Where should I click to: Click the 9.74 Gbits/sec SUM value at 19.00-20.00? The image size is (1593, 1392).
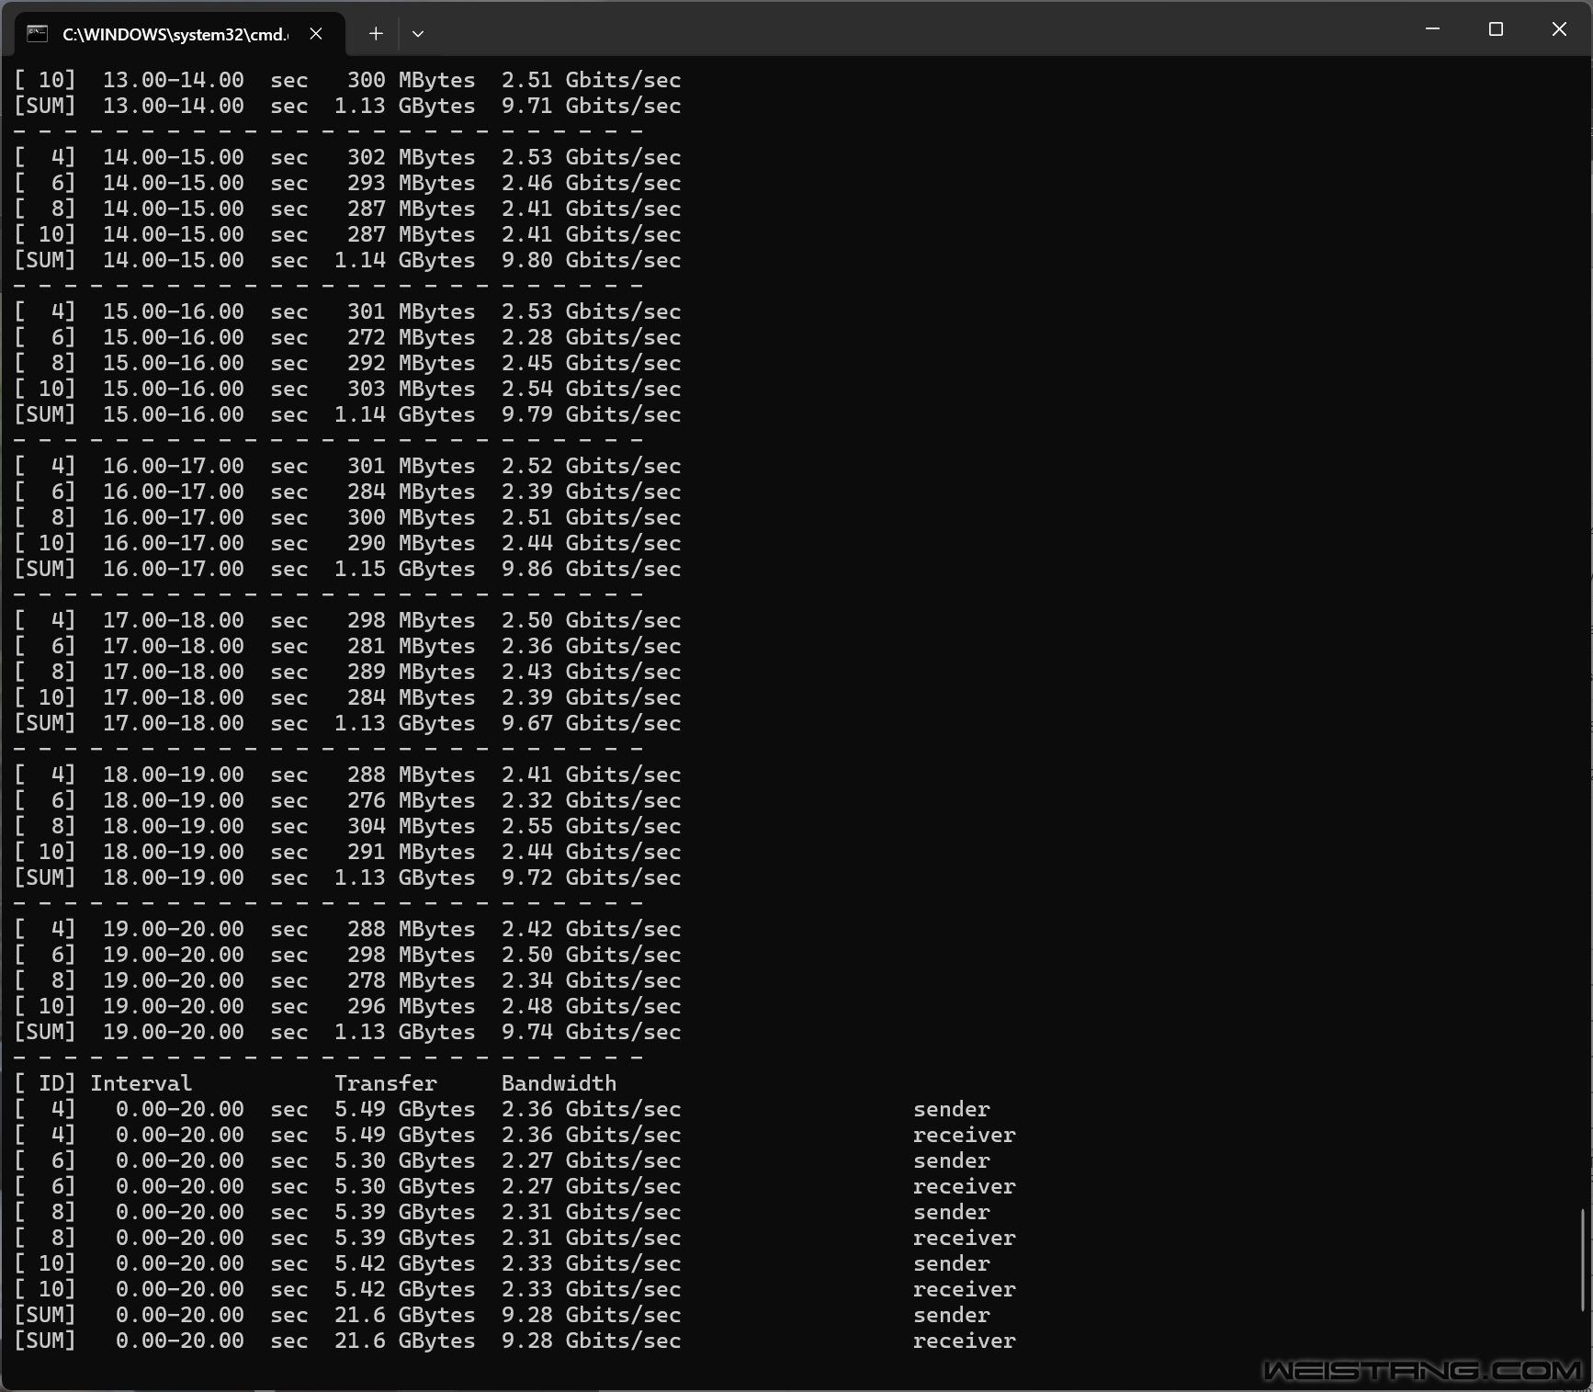point(591,1032)
